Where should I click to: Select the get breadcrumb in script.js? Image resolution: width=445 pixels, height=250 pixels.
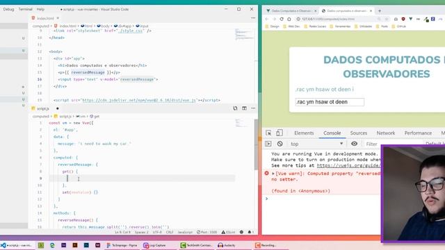coord(95,116)
